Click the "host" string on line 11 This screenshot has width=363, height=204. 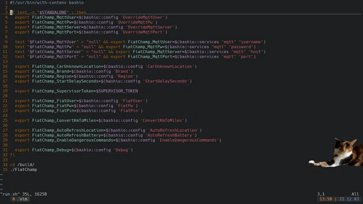pos(256,51)
